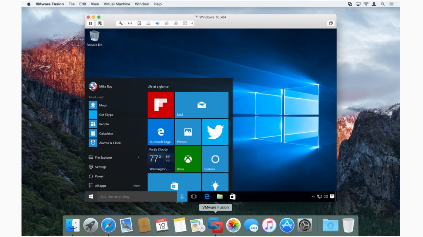This screenshot has width=423, height=237.
Task: Pause the virtual machine from the toolbar
Action: pyautogui.click(x=91, y=24)
